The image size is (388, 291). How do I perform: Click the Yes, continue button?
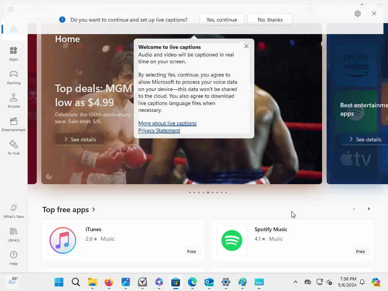pos(221,20)
